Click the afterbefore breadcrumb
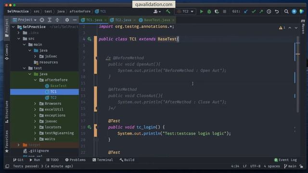 pos(80,12)
